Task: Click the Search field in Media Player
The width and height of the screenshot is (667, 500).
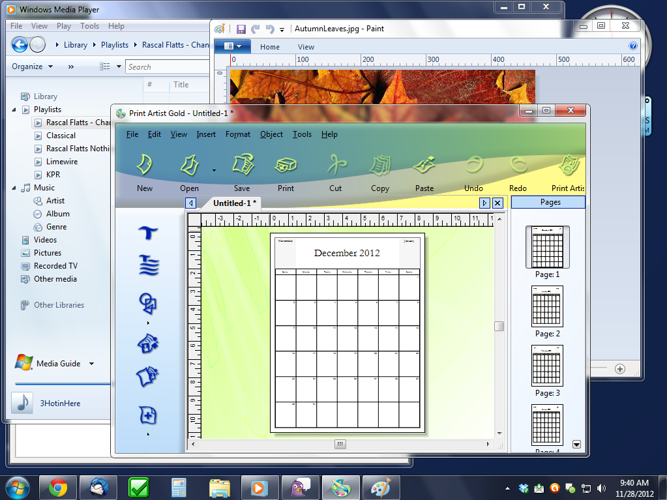Action: [x=168, y=66]
